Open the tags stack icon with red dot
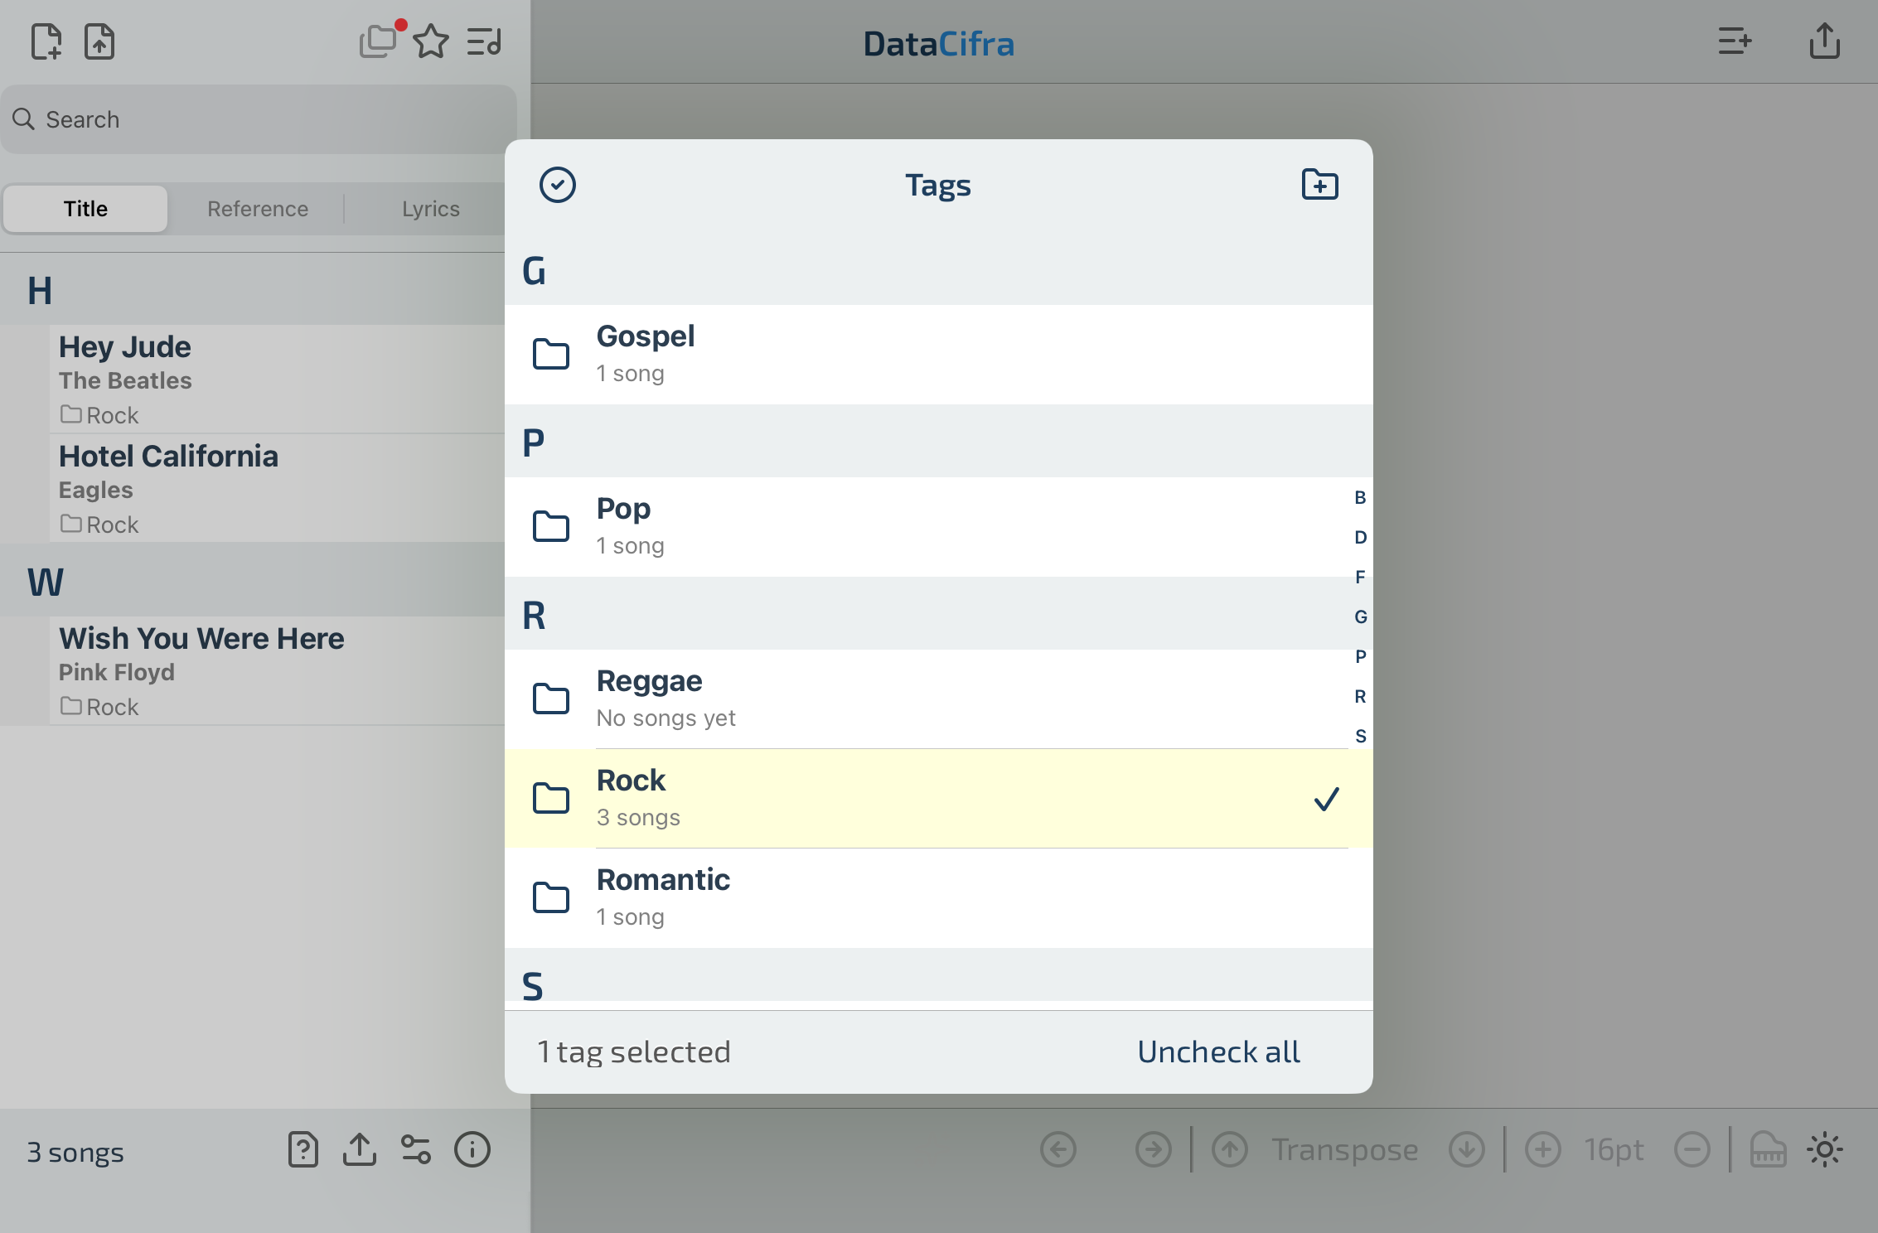 point(378,41)
